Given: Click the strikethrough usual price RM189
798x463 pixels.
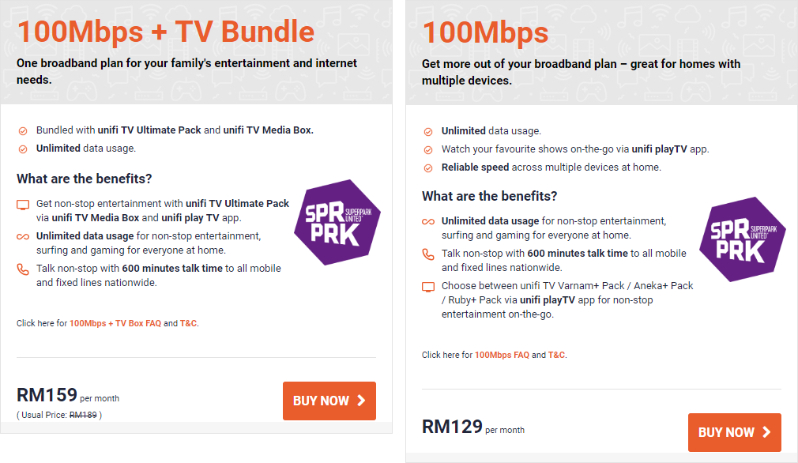Looking at the screenshot, I should point(81,415).
